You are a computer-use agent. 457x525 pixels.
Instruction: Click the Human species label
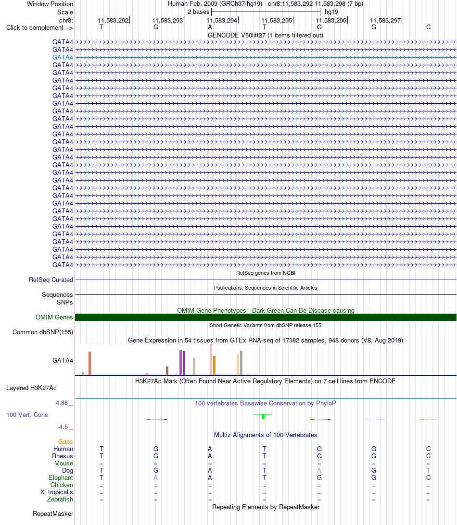[x=63, y=449]
